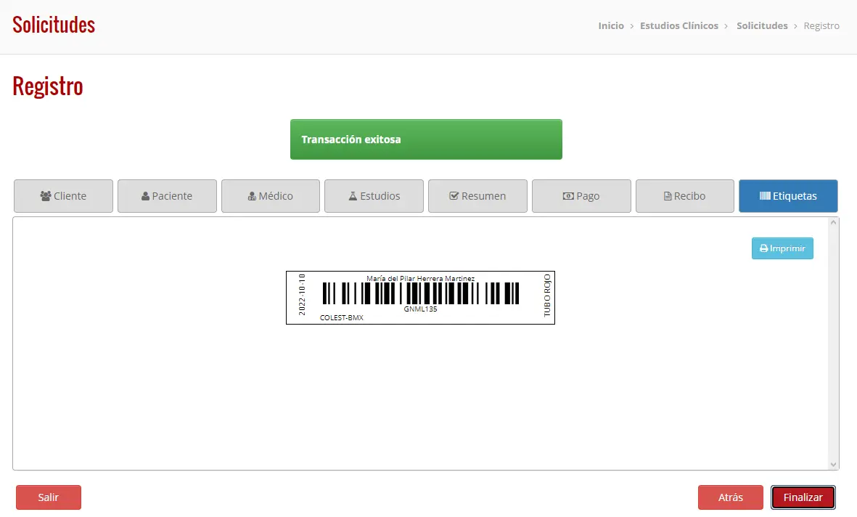Switch to the Paciente tab
857x517 pixels.
pyautogui.click(x=167, y=196)
